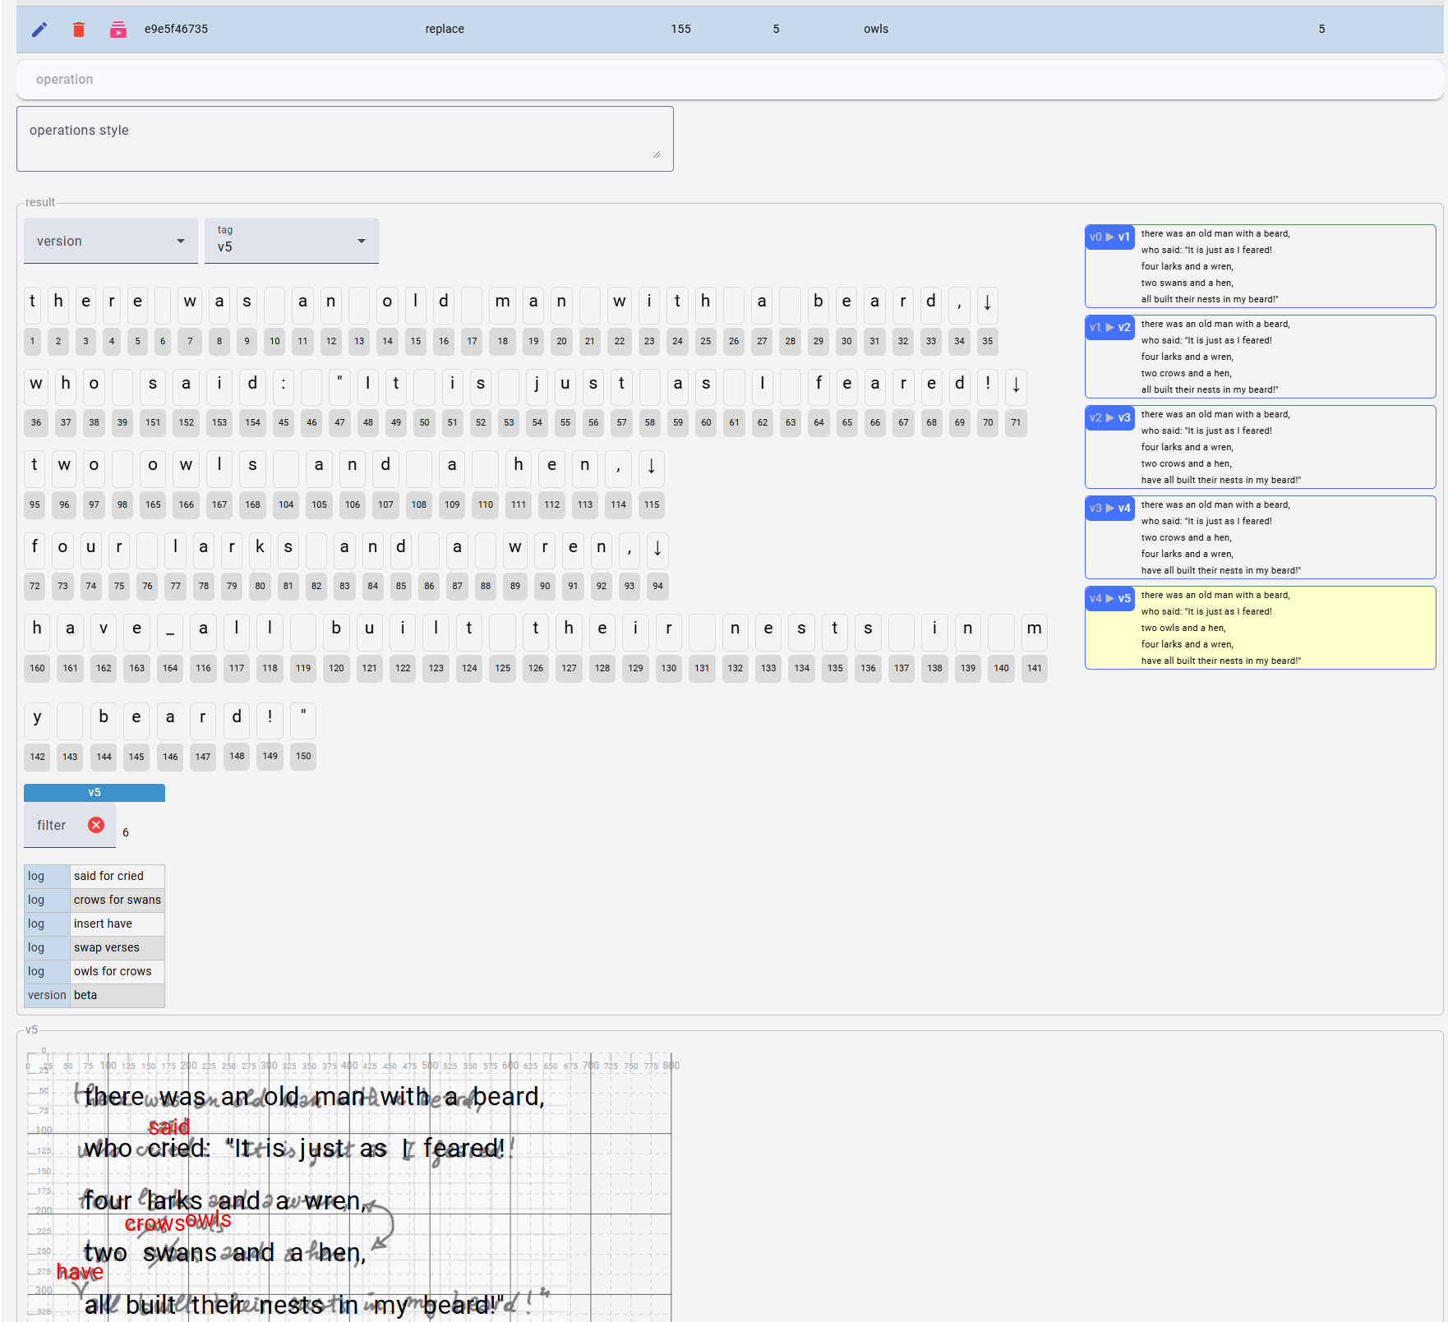Click the v2 to v3 version arrow badge
This screenshot has width=1448, height=1322.
[1109, 417]
